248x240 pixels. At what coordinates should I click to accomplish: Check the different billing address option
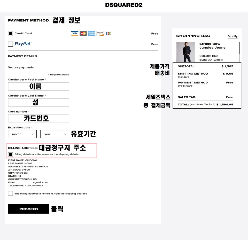(10, 193)
